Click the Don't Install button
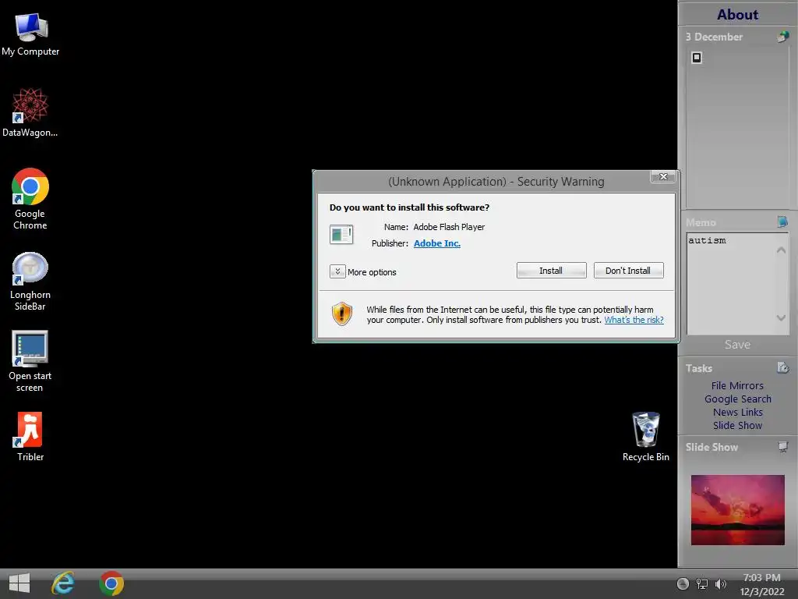The height and width of the screenshot is (599, 798). click(628, 271)
